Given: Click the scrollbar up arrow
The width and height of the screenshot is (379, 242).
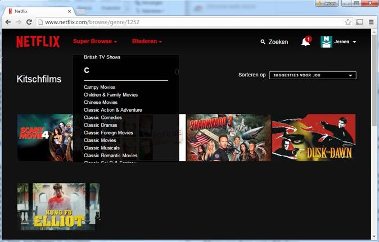Looking at the screenshot, I should [x=374, y=31].
